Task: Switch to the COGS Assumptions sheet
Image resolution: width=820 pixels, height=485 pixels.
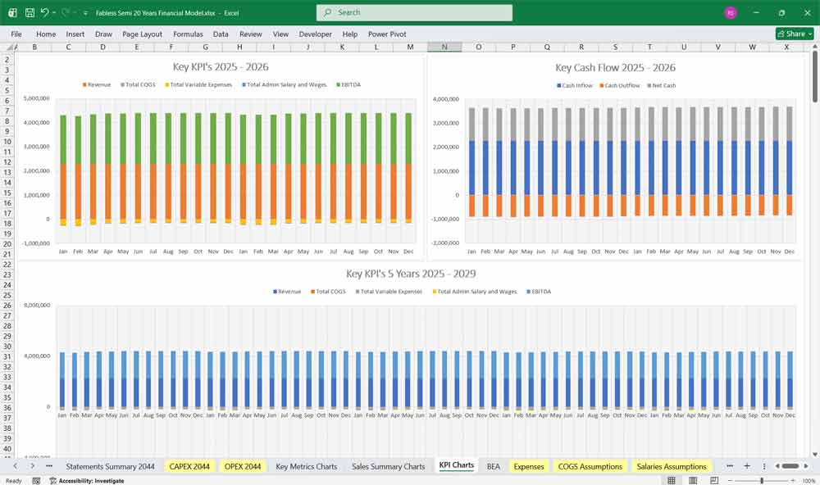Action: (590, 466)
